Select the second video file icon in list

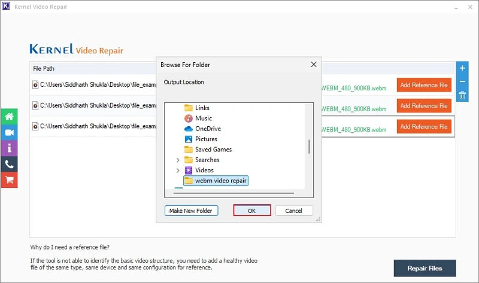(x=35, y=105)
